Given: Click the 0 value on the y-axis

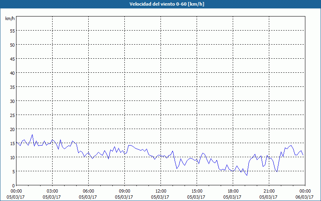Looking at the screenshot, I should point(14,186).
